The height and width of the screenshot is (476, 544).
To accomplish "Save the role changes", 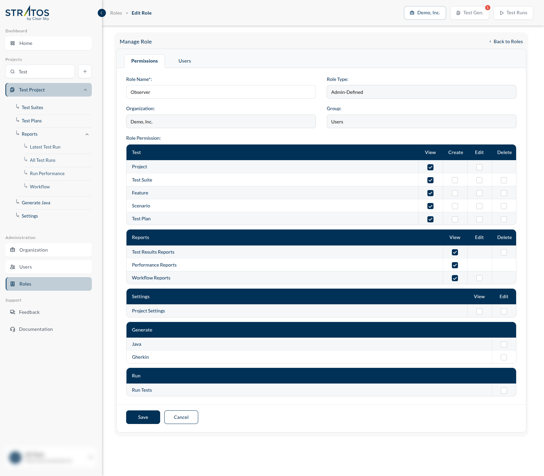I will (143, 417).
